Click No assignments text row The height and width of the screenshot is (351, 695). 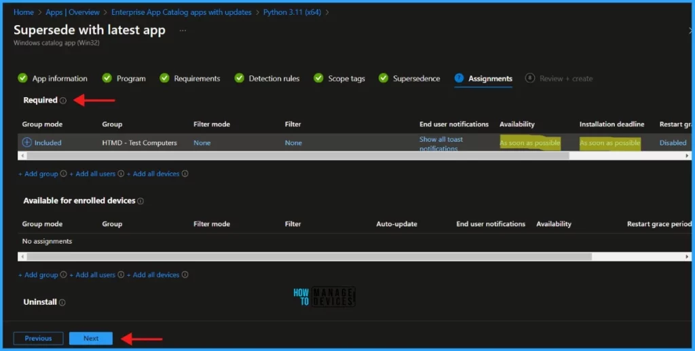[47, 241]
